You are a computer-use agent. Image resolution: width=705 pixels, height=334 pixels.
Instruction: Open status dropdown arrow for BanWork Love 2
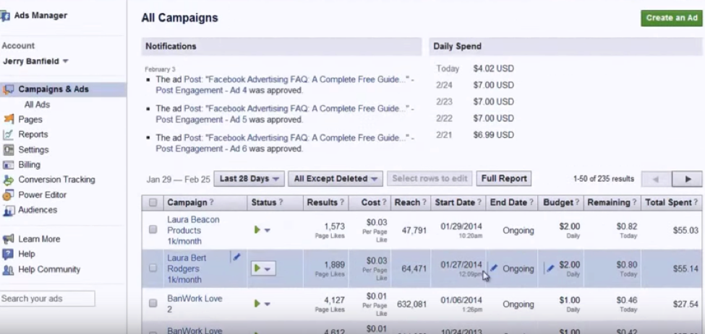pos(268,304)
